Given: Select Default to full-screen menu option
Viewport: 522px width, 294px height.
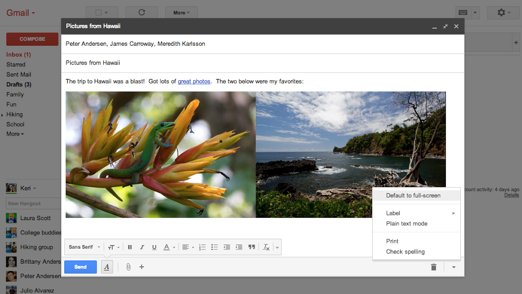Looking at the screenshot, I should click(x=413, y=196).
